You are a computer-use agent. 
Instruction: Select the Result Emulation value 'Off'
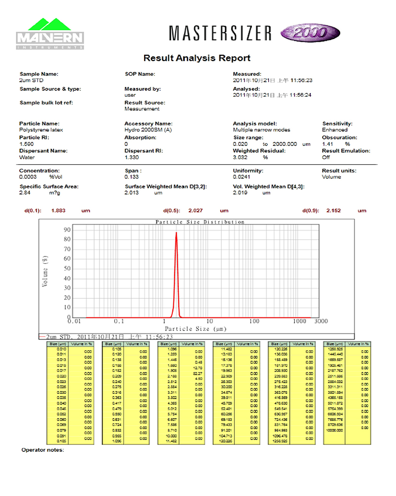[326, 157]
